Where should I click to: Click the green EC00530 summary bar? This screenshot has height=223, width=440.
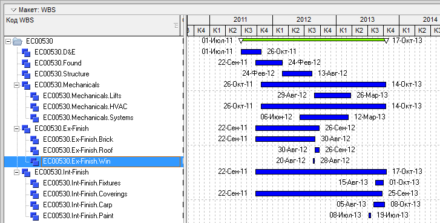point(314,40)
